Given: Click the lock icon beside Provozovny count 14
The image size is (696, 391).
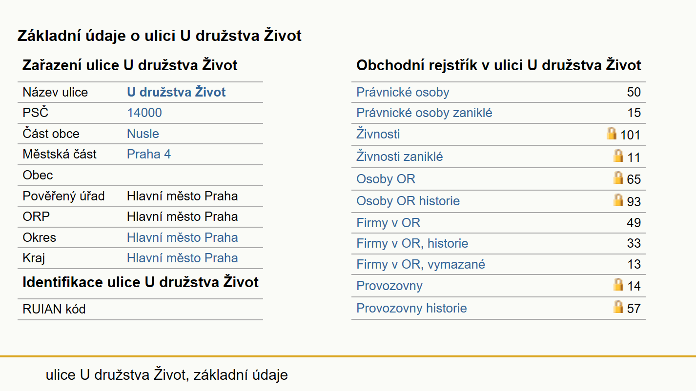Looking at the screenshot, I should click(x=618, y=285).
